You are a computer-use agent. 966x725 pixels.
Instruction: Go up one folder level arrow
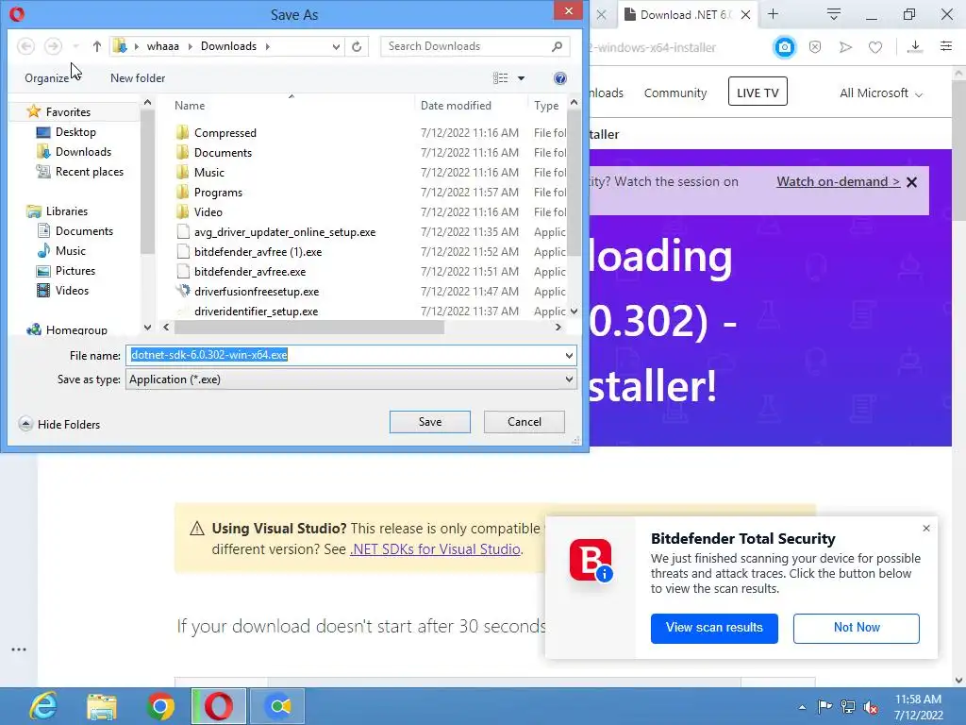tap(97, 46)
